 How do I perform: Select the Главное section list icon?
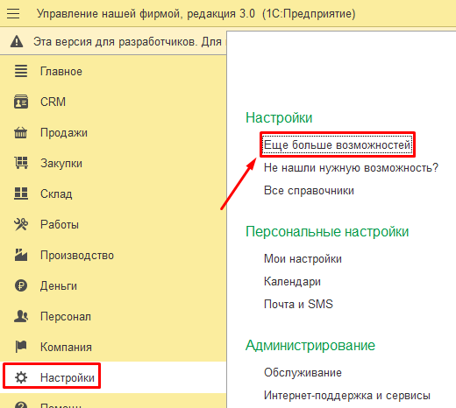tap(21, 71)
